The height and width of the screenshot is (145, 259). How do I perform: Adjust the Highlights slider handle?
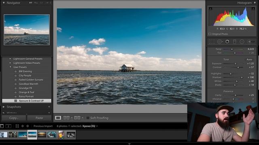tap(231, 74)
